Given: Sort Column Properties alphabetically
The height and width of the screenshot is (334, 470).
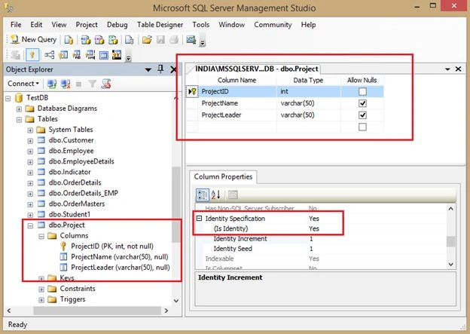Looking at the screenshot, I should pyautogui.click(x=216, y=195).
